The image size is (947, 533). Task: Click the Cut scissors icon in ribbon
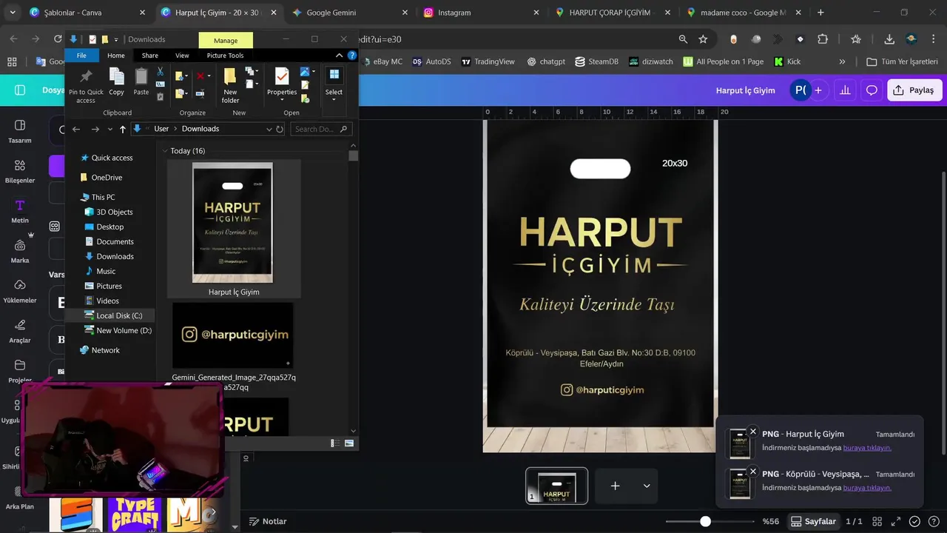click(160, 72)
